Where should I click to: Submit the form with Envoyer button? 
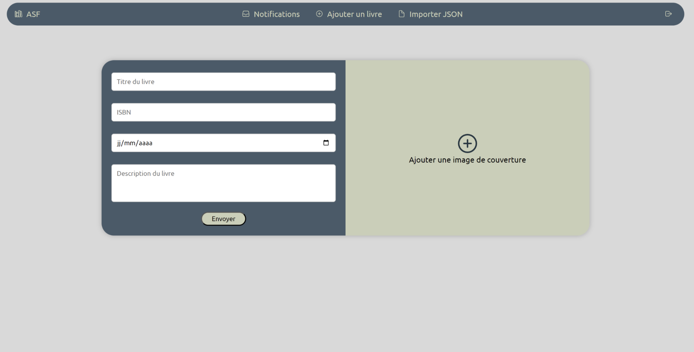[x=224, y=219]
